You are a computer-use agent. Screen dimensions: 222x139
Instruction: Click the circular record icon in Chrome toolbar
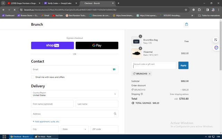tap(194, 10)
